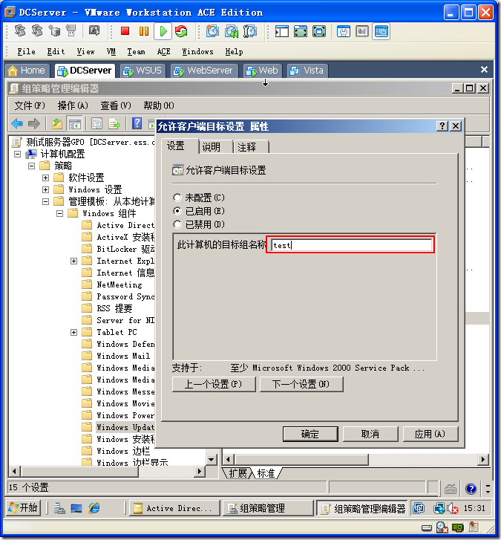501x540 pixels.
Task: Click the 应用(A) button
Action: [x=430, y=434]
